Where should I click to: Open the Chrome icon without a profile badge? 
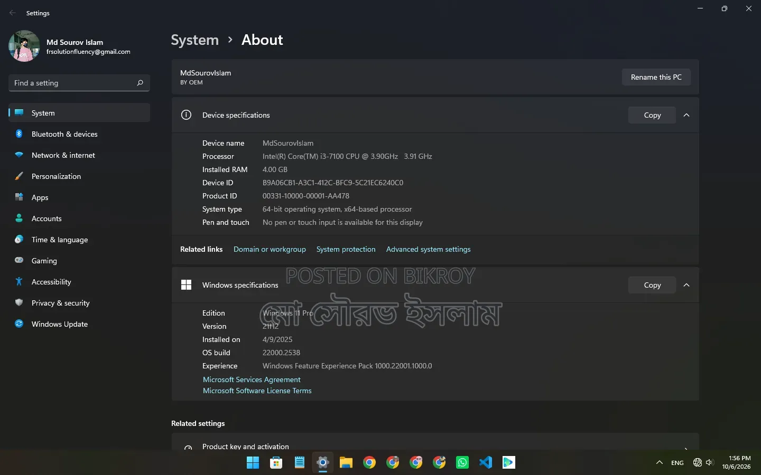369,463
